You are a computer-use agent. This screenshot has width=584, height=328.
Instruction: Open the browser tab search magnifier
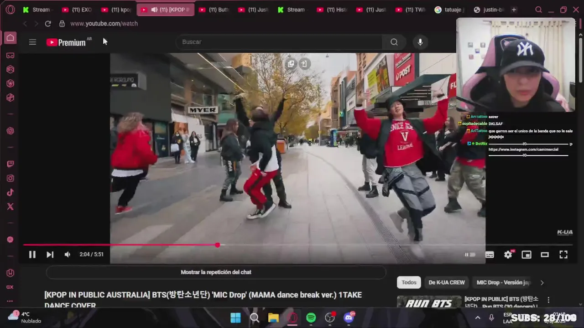click(539, 10)
